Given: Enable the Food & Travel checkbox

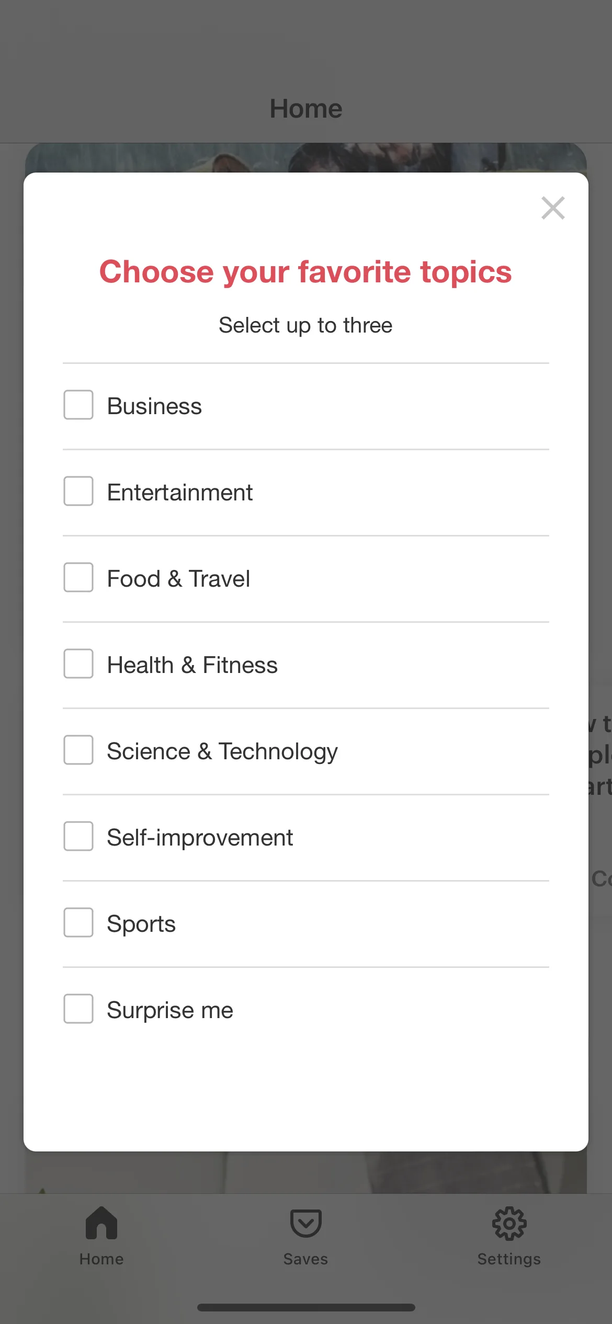Looking at the screenshot, I should [x=78, y=577].
